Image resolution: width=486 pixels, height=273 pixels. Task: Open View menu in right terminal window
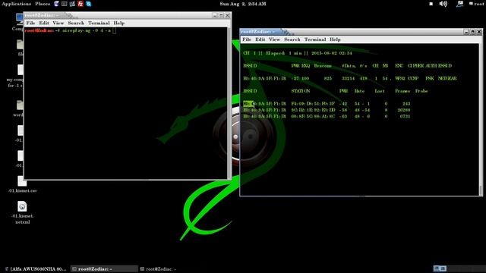[274, 39]
